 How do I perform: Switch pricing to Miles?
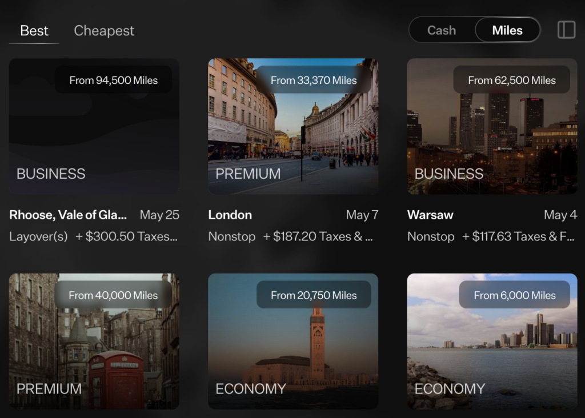point(507,30)
